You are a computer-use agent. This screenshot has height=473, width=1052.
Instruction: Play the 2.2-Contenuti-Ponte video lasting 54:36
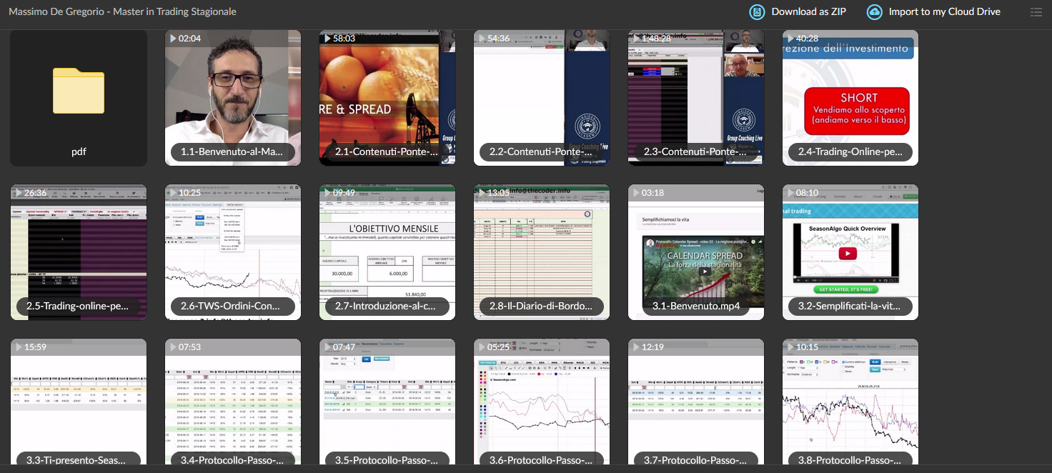[542, 98]
